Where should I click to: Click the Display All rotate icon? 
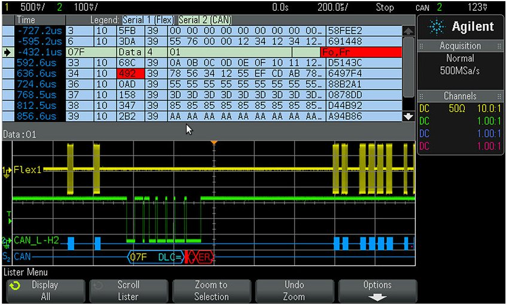(x=15, y=286)
